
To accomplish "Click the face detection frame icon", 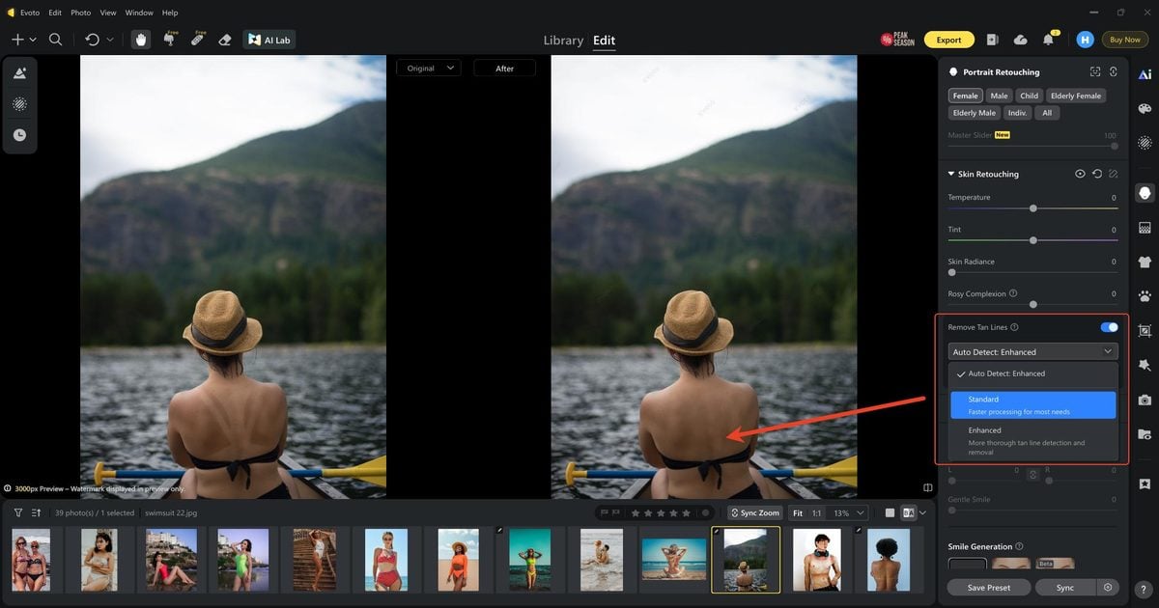I will click(1094, 72).
